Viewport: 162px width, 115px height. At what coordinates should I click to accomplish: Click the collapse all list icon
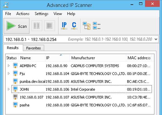(97, 26)
